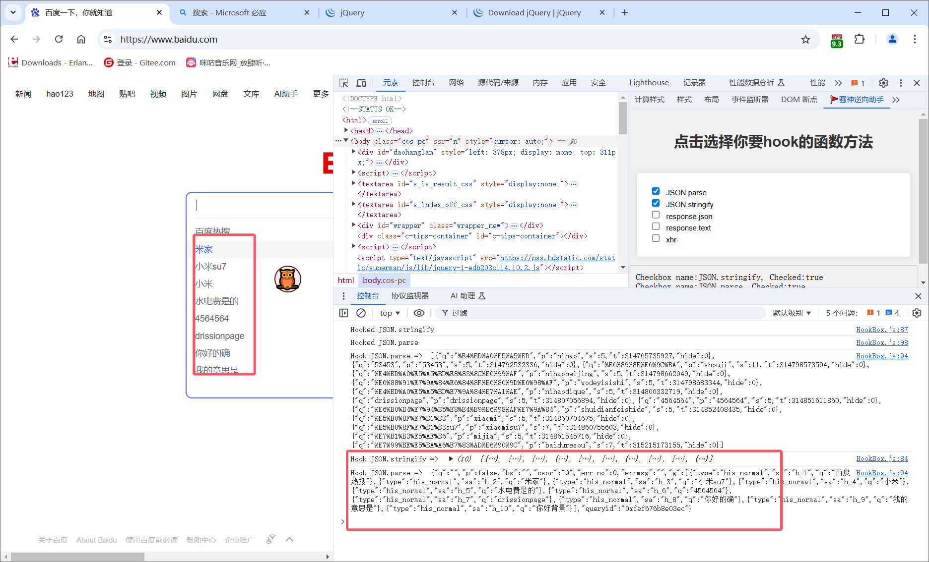
Task: Create a live expression eye icon
Action: pyautogui.click(x=419, y=313)
